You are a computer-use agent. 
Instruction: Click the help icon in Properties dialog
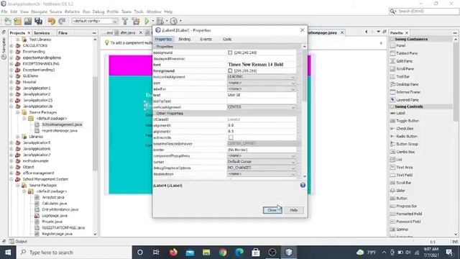click(x=303, y=185)
